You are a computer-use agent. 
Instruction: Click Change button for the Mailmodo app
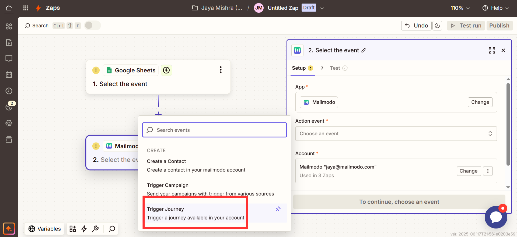(x=480, y=102)
